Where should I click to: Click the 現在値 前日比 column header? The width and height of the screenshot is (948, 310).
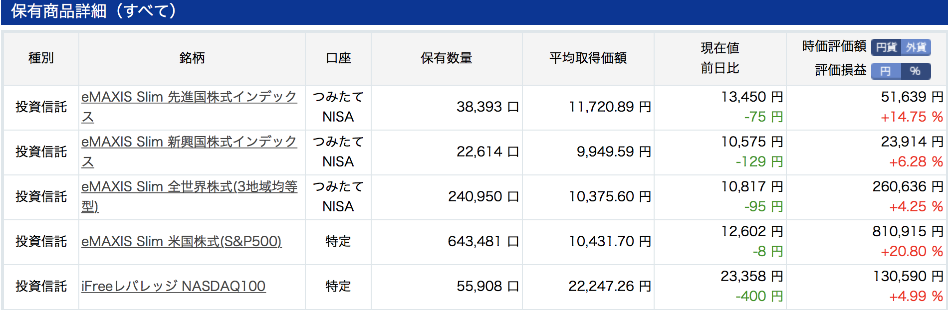[720, 58]
